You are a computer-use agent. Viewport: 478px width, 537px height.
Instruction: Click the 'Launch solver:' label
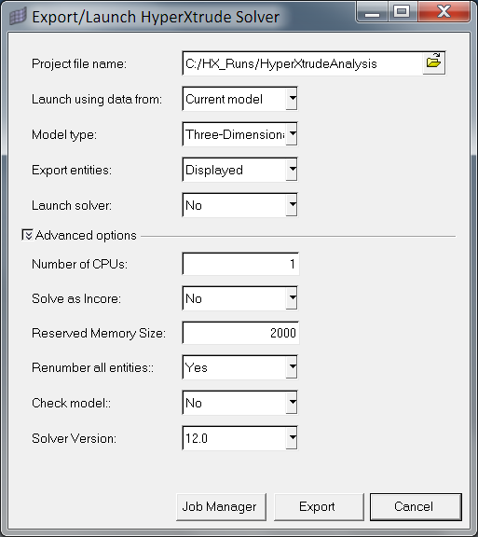pyautogui.click(x=72, y=205)
